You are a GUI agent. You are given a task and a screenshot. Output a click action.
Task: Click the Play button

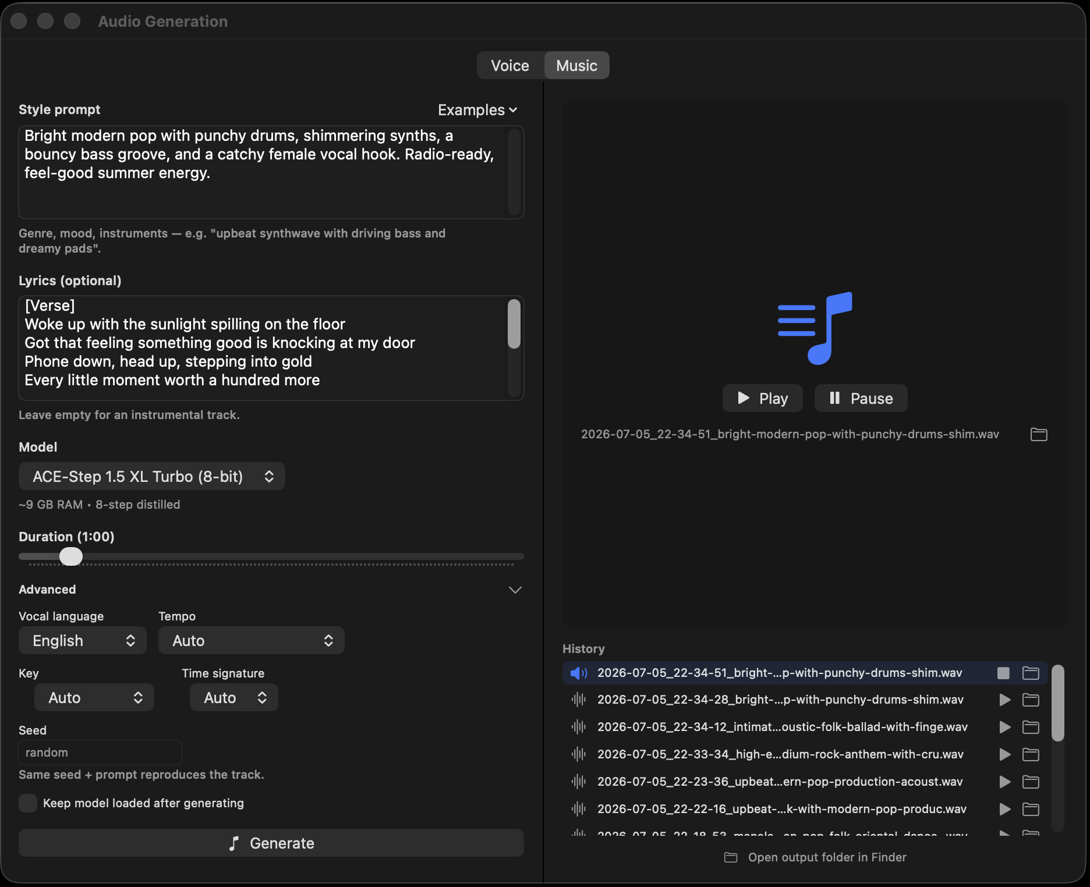pos(763,398)
